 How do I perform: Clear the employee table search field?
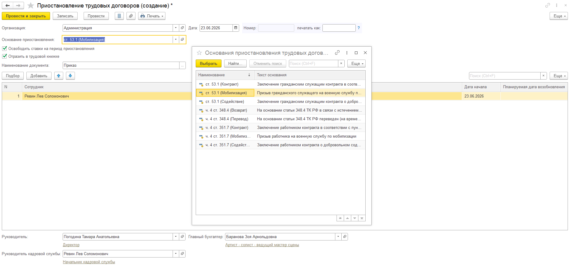point(544,76)
